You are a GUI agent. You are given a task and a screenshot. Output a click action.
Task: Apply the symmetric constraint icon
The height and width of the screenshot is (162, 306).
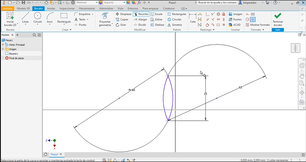218,25
